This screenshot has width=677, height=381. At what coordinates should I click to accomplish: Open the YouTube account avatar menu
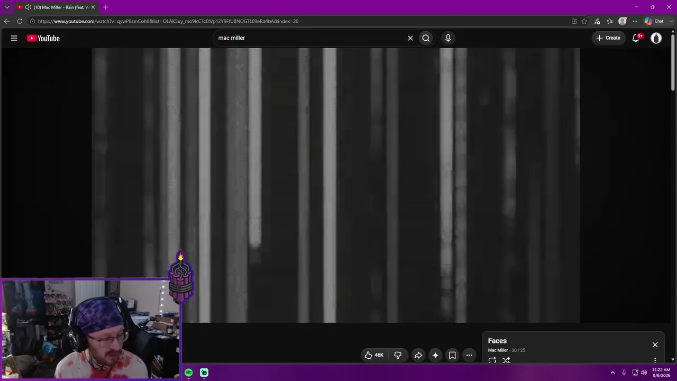pyautogui.click(x=656, y=38)
